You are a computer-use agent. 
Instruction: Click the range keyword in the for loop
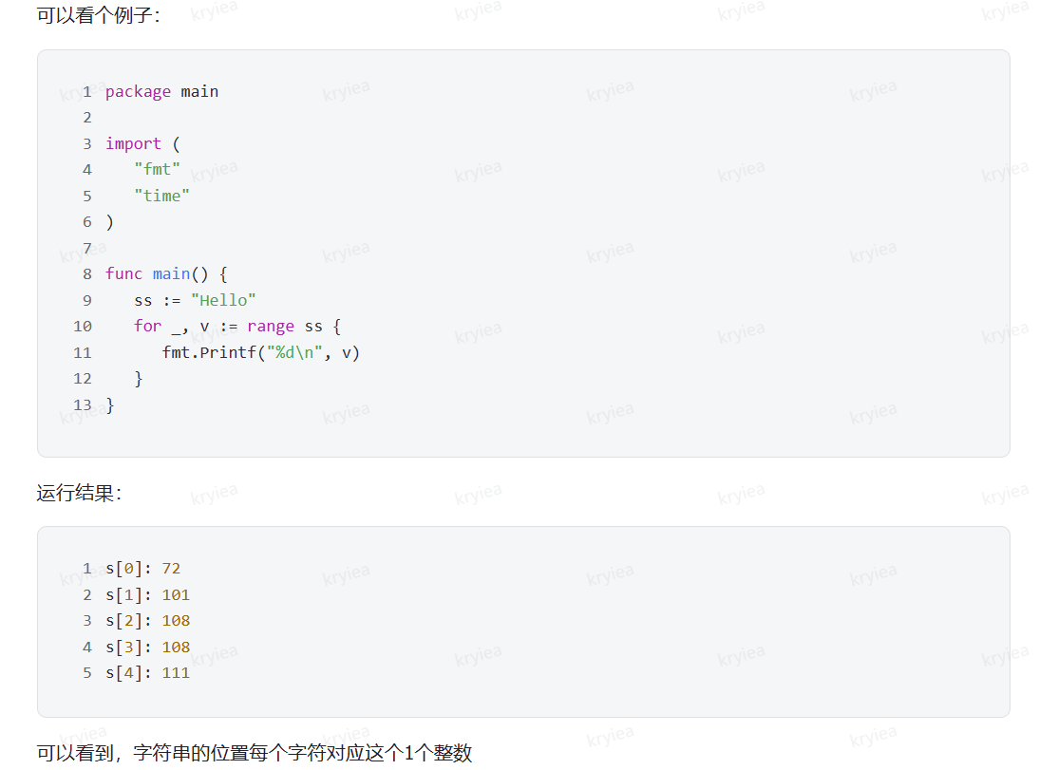(271, 327)
